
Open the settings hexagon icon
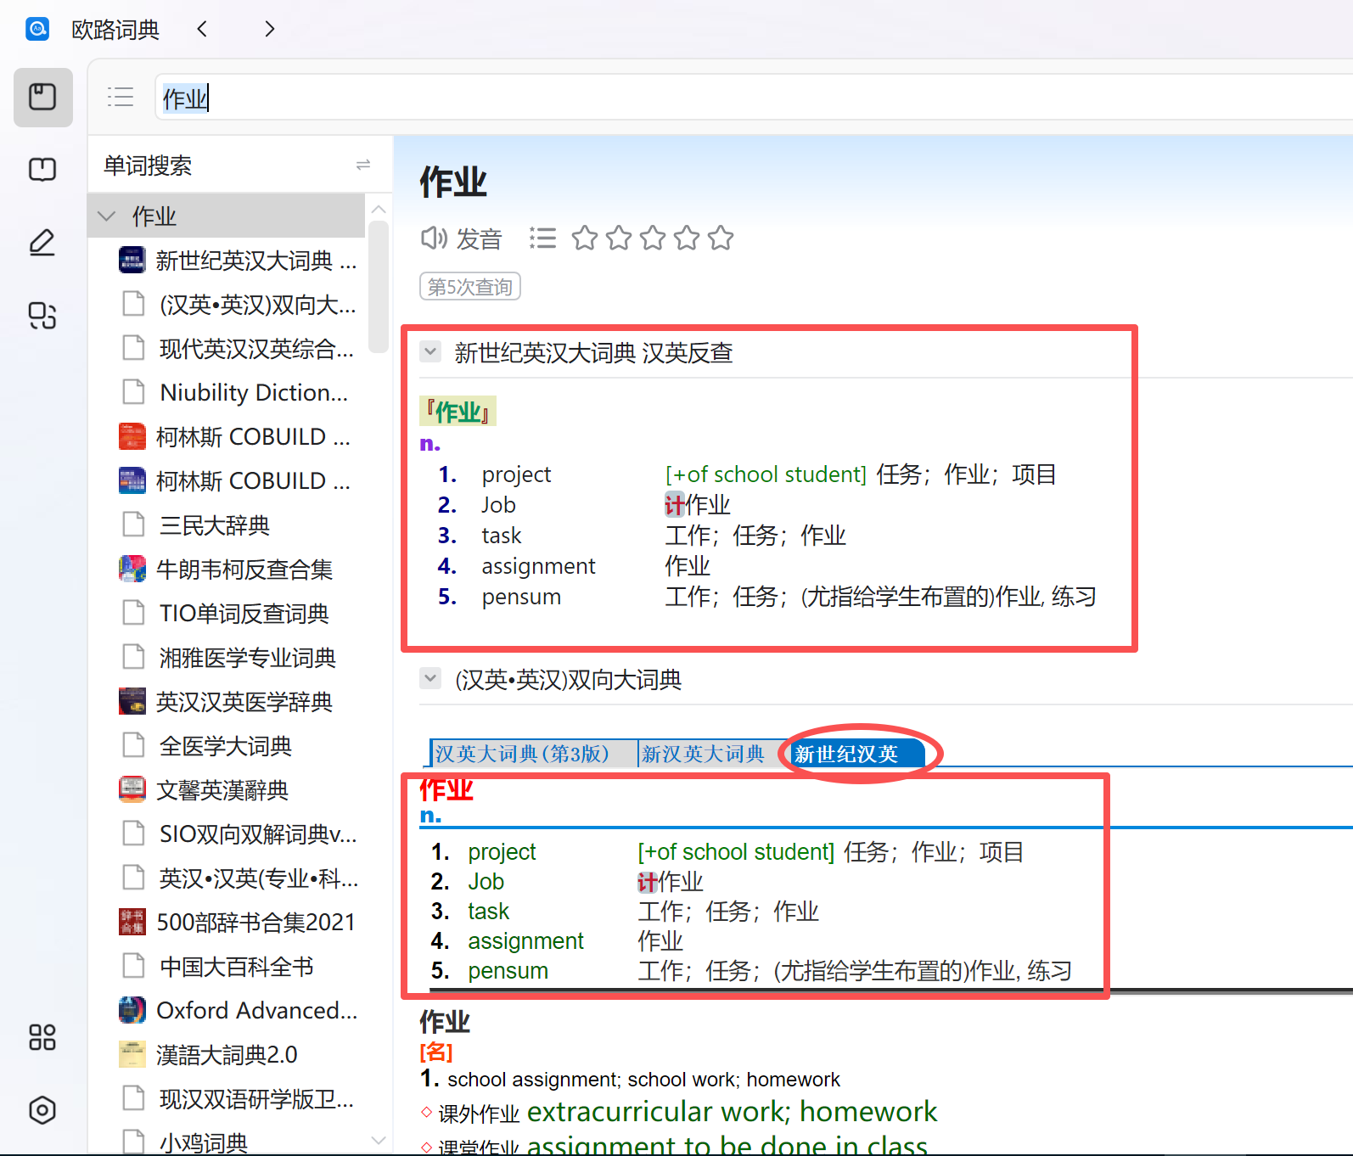[x=42, y=1110]
